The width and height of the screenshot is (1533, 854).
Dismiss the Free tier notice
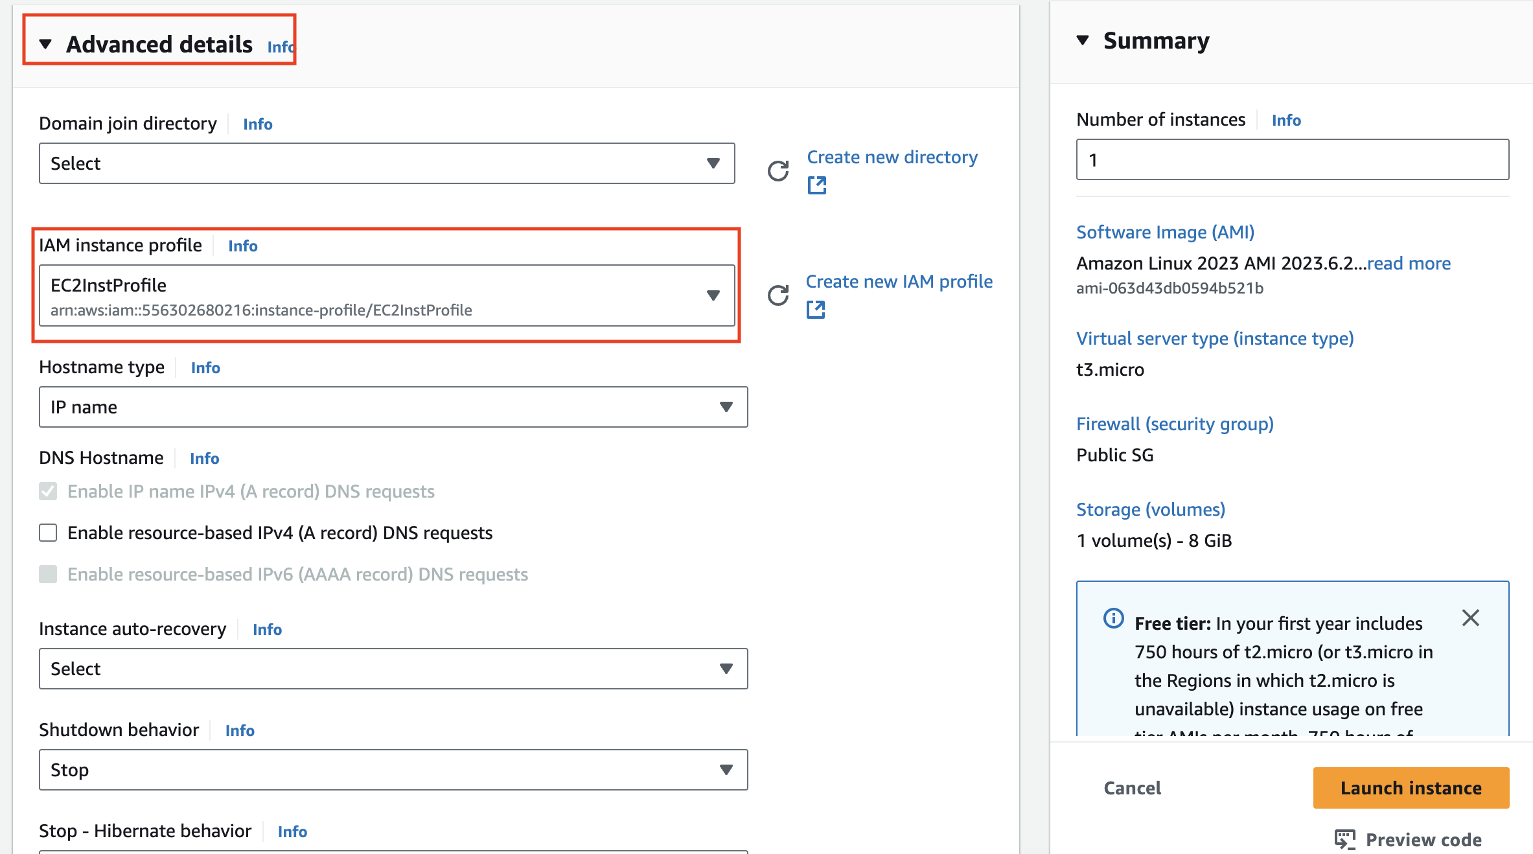(x=1470, y=618)
